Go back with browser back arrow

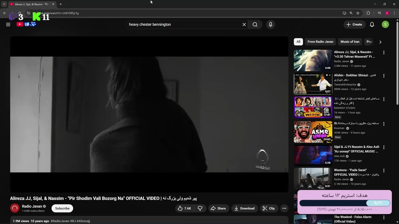[4, 13]
